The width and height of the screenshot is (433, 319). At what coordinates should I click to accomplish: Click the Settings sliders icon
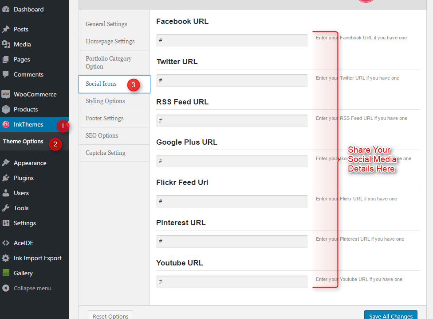click(x=6, y=223)
